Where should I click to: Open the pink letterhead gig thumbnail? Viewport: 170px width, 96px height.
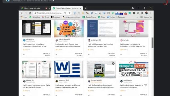[134, 29]
